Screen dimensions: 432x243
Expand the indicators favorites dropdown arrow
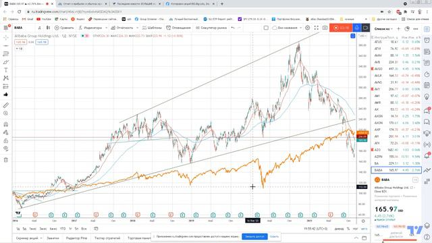point(107,28)
